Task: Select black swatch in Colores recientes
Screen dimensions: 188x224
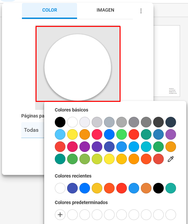Action: click(x=158, y=188)
